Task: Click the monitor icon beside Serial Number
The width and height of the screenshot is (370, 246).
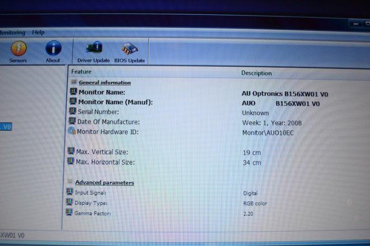Action: point(72,111)
